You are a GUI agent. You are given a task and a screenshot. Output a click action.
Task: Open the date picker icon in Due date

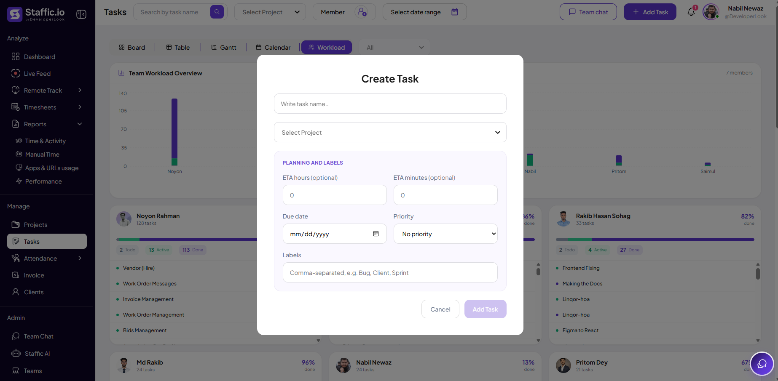(x=376, y=234)
